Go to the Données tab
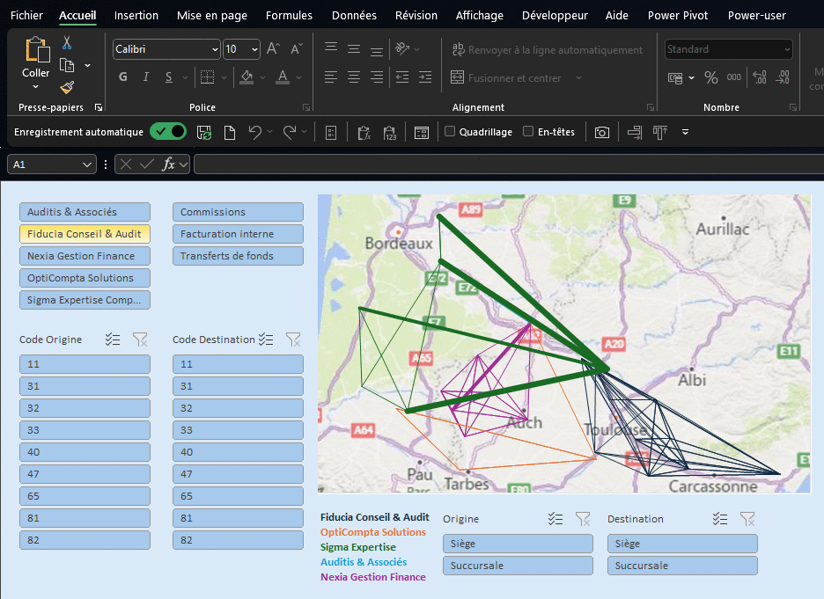The width and height of the screenshot is (824, 599). [354, 15]
